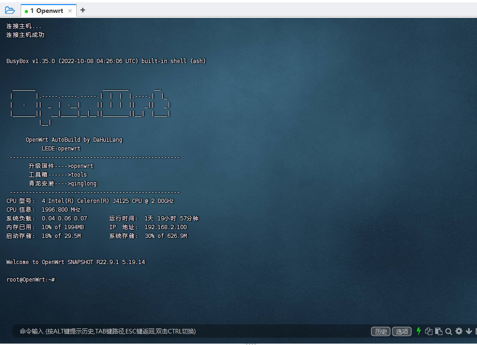Open settings using the gear icon
This screenshot has height=345, width=477.
coord(459,331)
